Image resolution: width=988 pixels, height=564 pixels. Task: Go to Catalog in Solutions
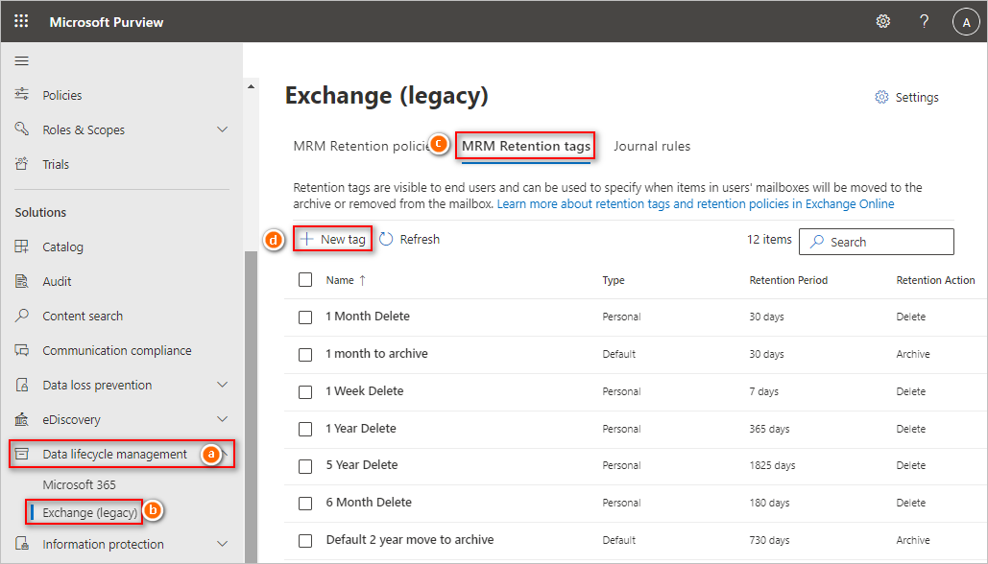pos(63,247)
